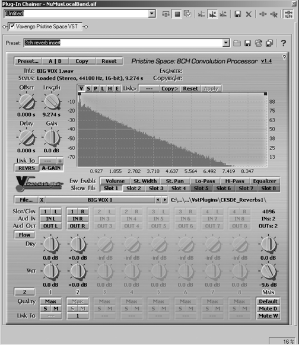Enable the Lo-Pass envelope button
This screenshot has height=345, width=299.
[205, 181]
